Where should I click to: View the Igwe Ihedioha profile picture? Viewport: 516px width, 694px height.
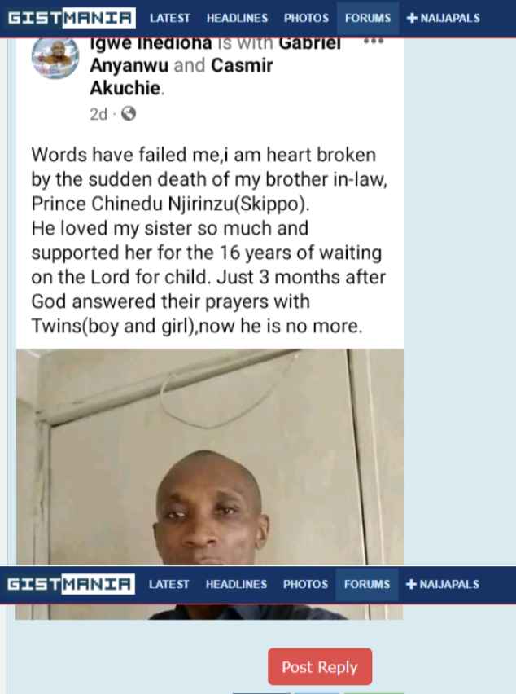[x=55, y=58]
